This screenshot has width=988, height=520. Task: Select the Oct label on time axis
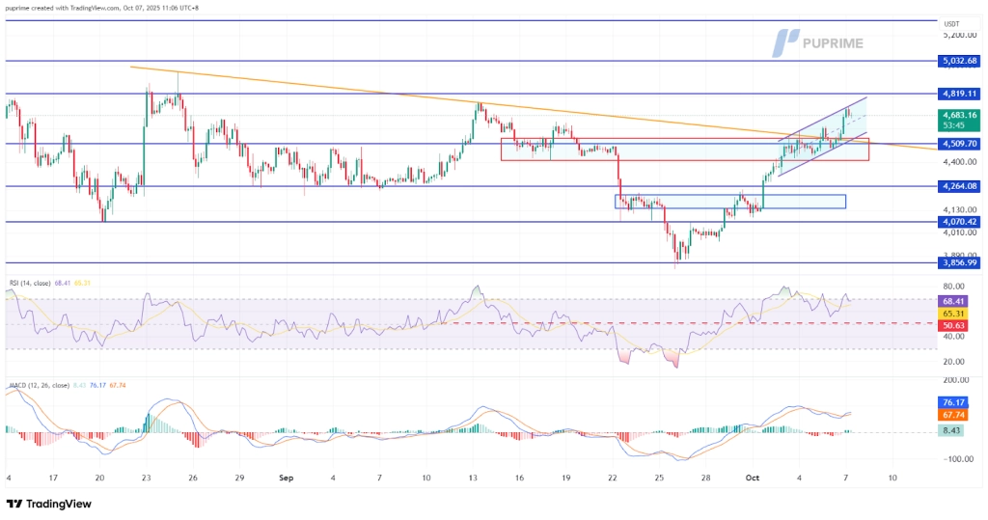pos(753,478)
